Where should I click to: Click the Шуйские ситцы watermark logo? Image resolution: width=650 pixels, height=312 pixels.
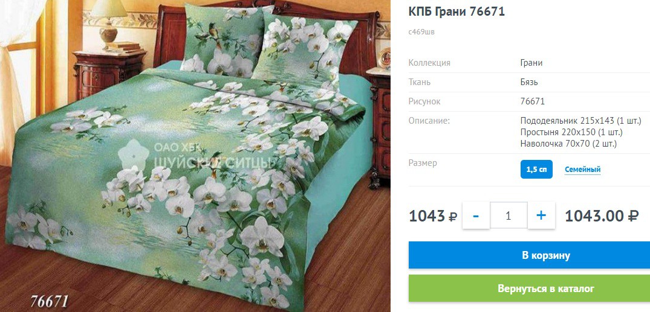click(x=197, y=156)
